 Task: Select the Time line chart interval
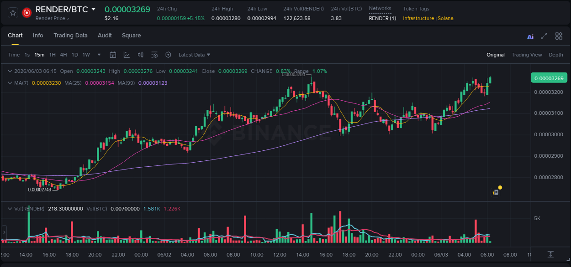click(14, 55)
